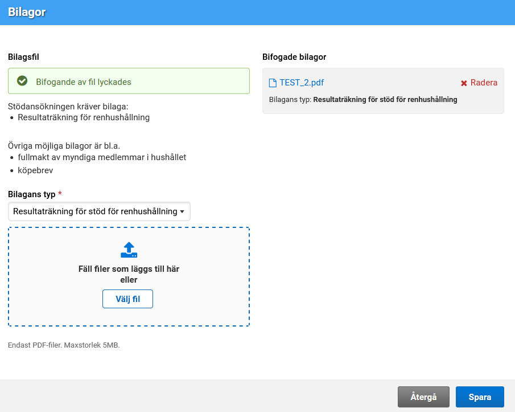The width and height of the screenshot is (515, 412).
Task: Click the Återgå button
Action: (423, 397)
